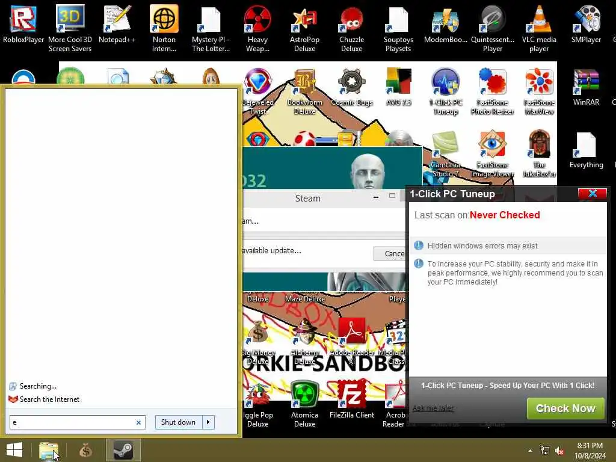Launch FastStone Photo Resizer shortcut
Screen dimensions: 616x462
point(492,91)
